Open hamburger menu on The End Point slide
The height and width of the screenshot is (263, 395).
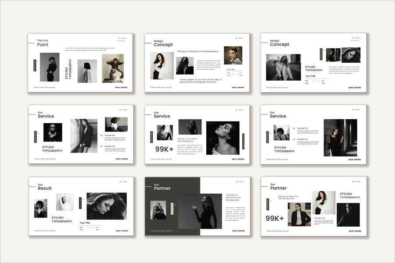[x=120, y=38]
